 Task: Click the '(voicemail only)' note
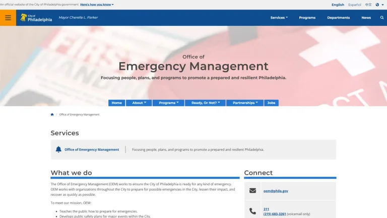pyautogui.click(x=298, y=214)
